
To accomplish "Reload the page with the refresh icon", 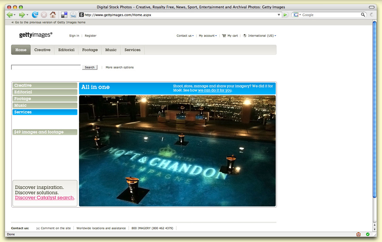I will coord(35,15).
